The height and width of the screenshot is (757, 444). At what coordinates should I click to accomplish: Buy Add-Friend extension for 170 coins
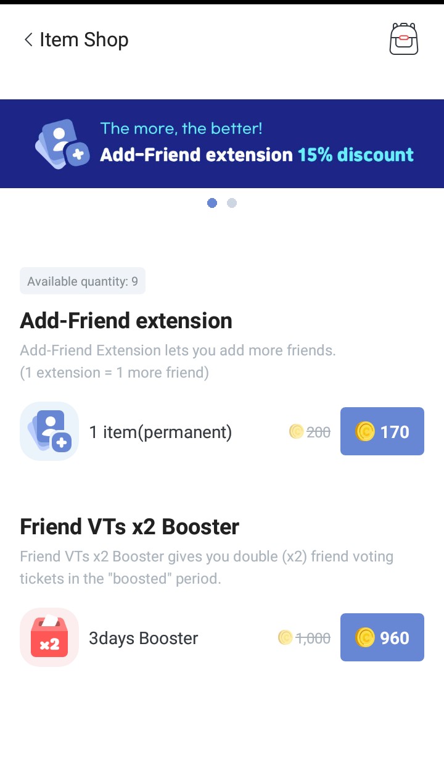click(x=382, y=431)
